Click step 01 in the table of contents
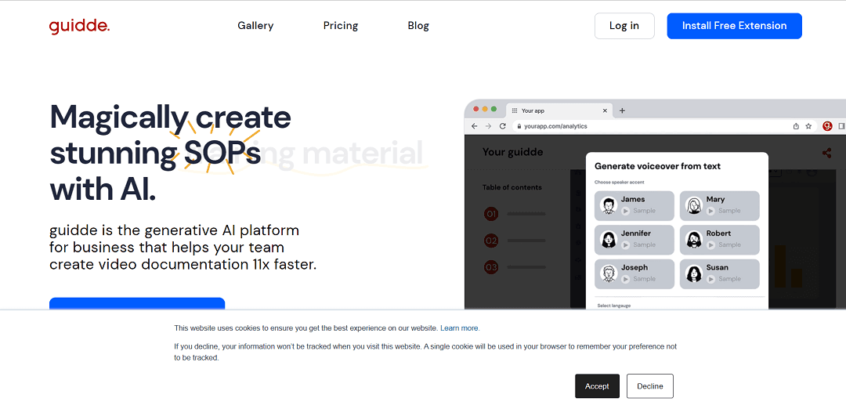The image size is (846, 409). 491,214
